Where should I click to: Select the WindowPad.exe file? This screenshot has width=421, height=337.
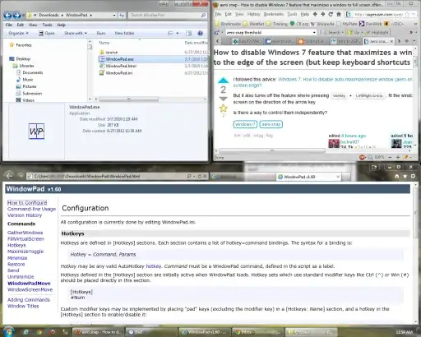[119, 59]
